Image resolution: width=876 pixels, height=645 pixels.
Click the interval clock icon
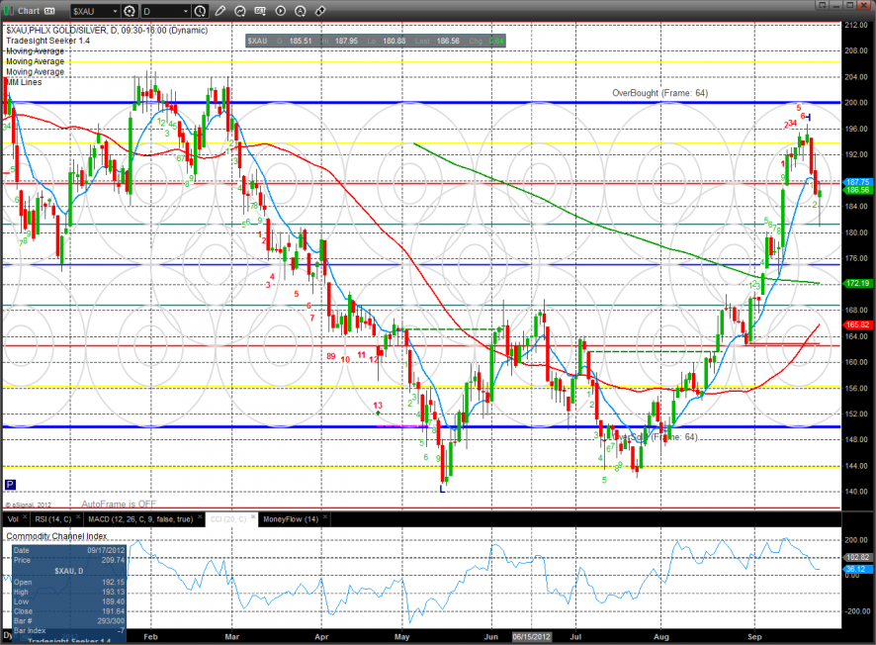coord(201,11)
